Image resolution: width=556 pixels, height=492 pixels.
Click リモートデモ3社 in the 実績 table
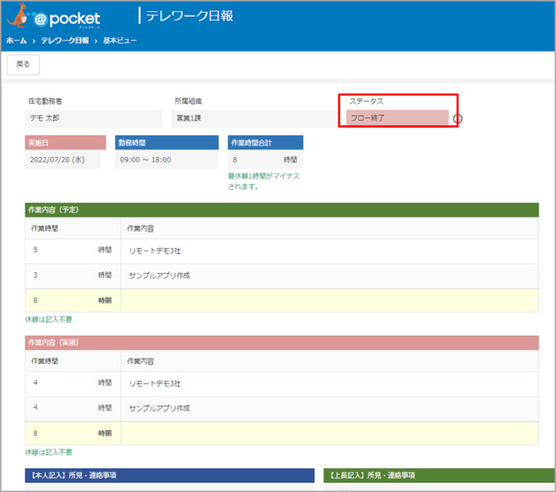pos(155,384)
